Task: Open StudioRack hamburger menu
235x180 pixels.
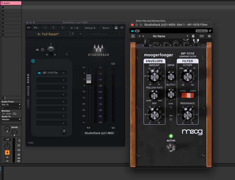Action: point(122,28)
